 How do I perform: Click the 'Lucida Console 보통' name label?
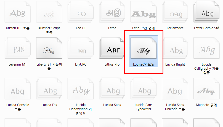[x=18, y=107]
